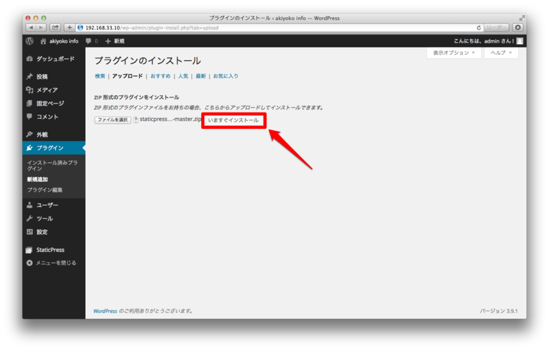Viewport: 549px width, 350px height.
Task: Open browser downloads button
Action: pyautogui.click(x=518, y=27)
